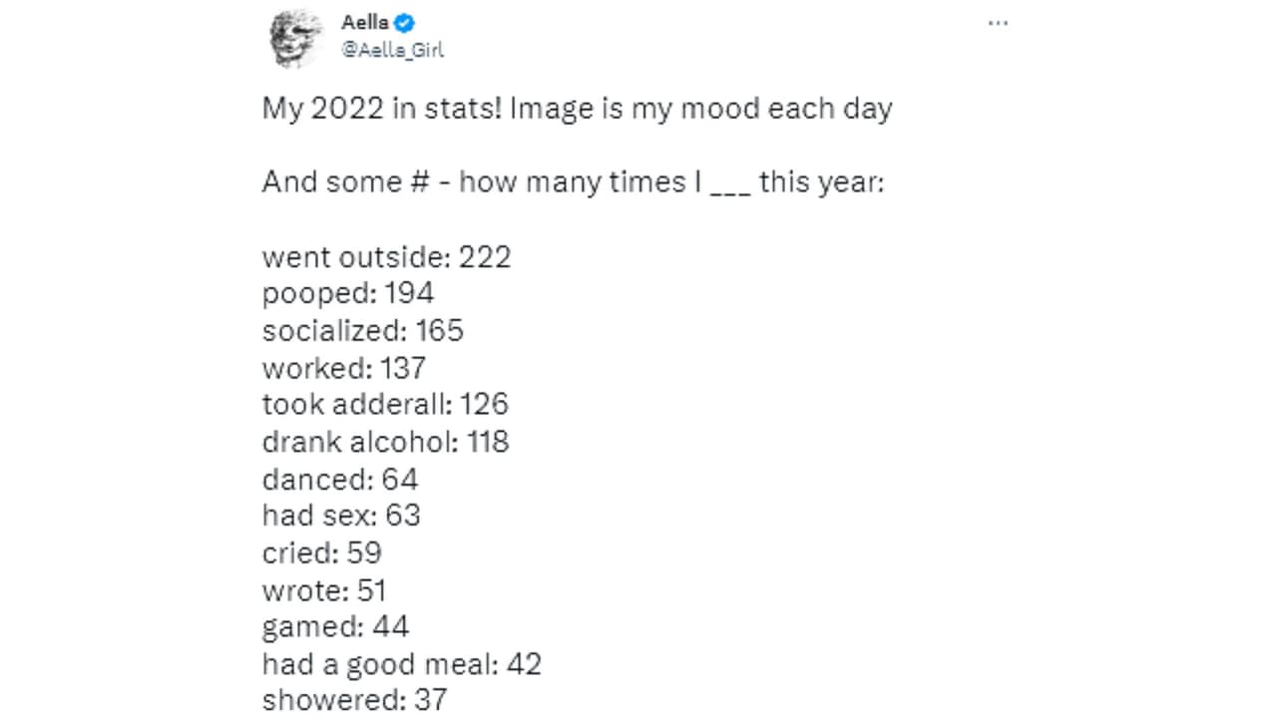Screen dimensions: 1277x718
Task: Select the 'My 2022 in stats!' headline text
Action: 577,108
